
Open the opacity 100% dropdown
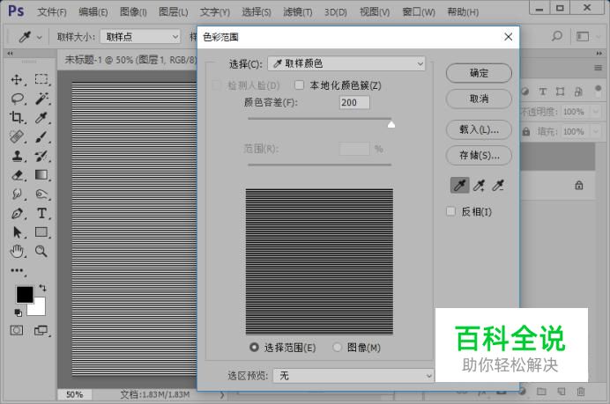coord(596,112)
